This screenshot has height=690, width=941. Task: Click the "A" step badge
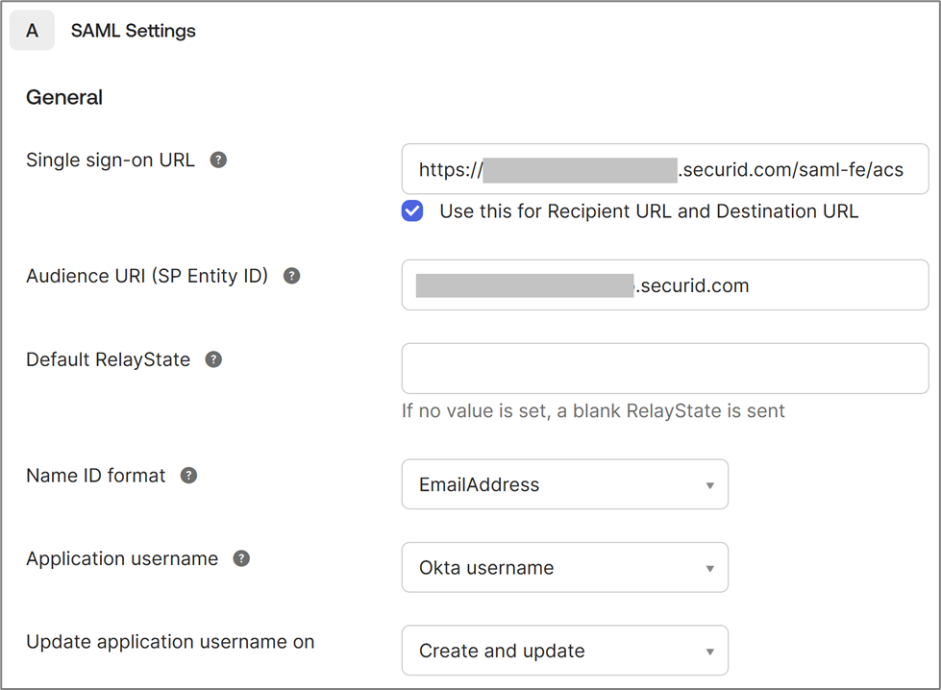pos(32,31)
